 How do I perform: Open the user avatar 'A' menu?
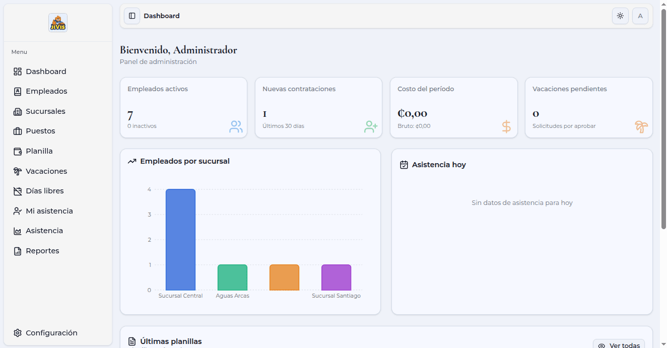click(640, 16)
